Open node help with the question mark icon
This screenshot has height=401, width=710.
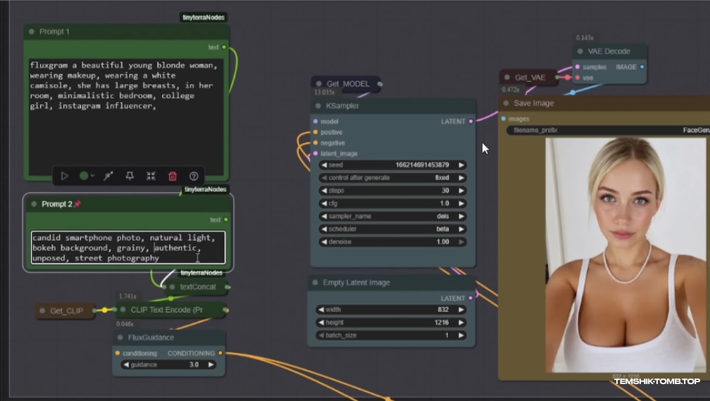click(x=194, y=176)
